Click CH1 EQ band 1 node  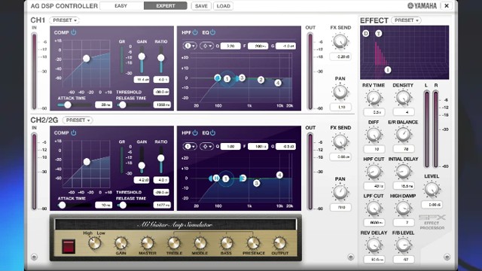pyautogui.click(x=227, y=79)
